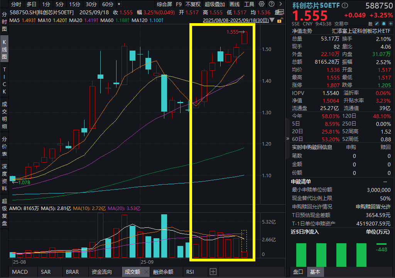Expand the more time periods dropdown after 60分

tap(118, 4)
